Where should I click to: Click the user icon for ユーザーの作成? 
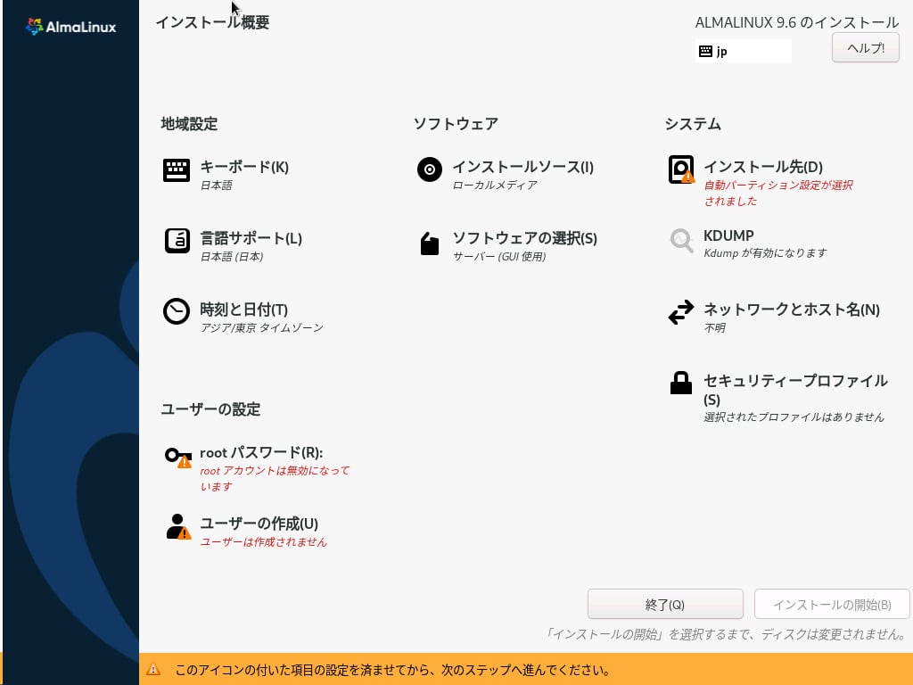[177, 527]
